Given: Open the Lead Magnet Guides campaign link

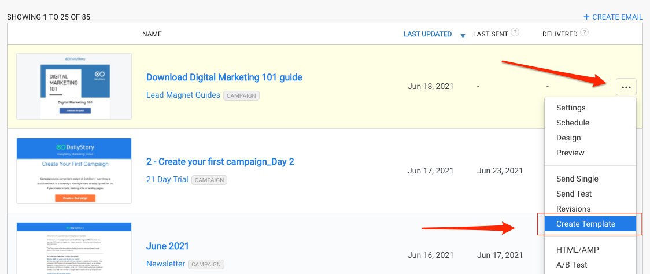Looking at the screenshot, I should click(x=183, y=95).
